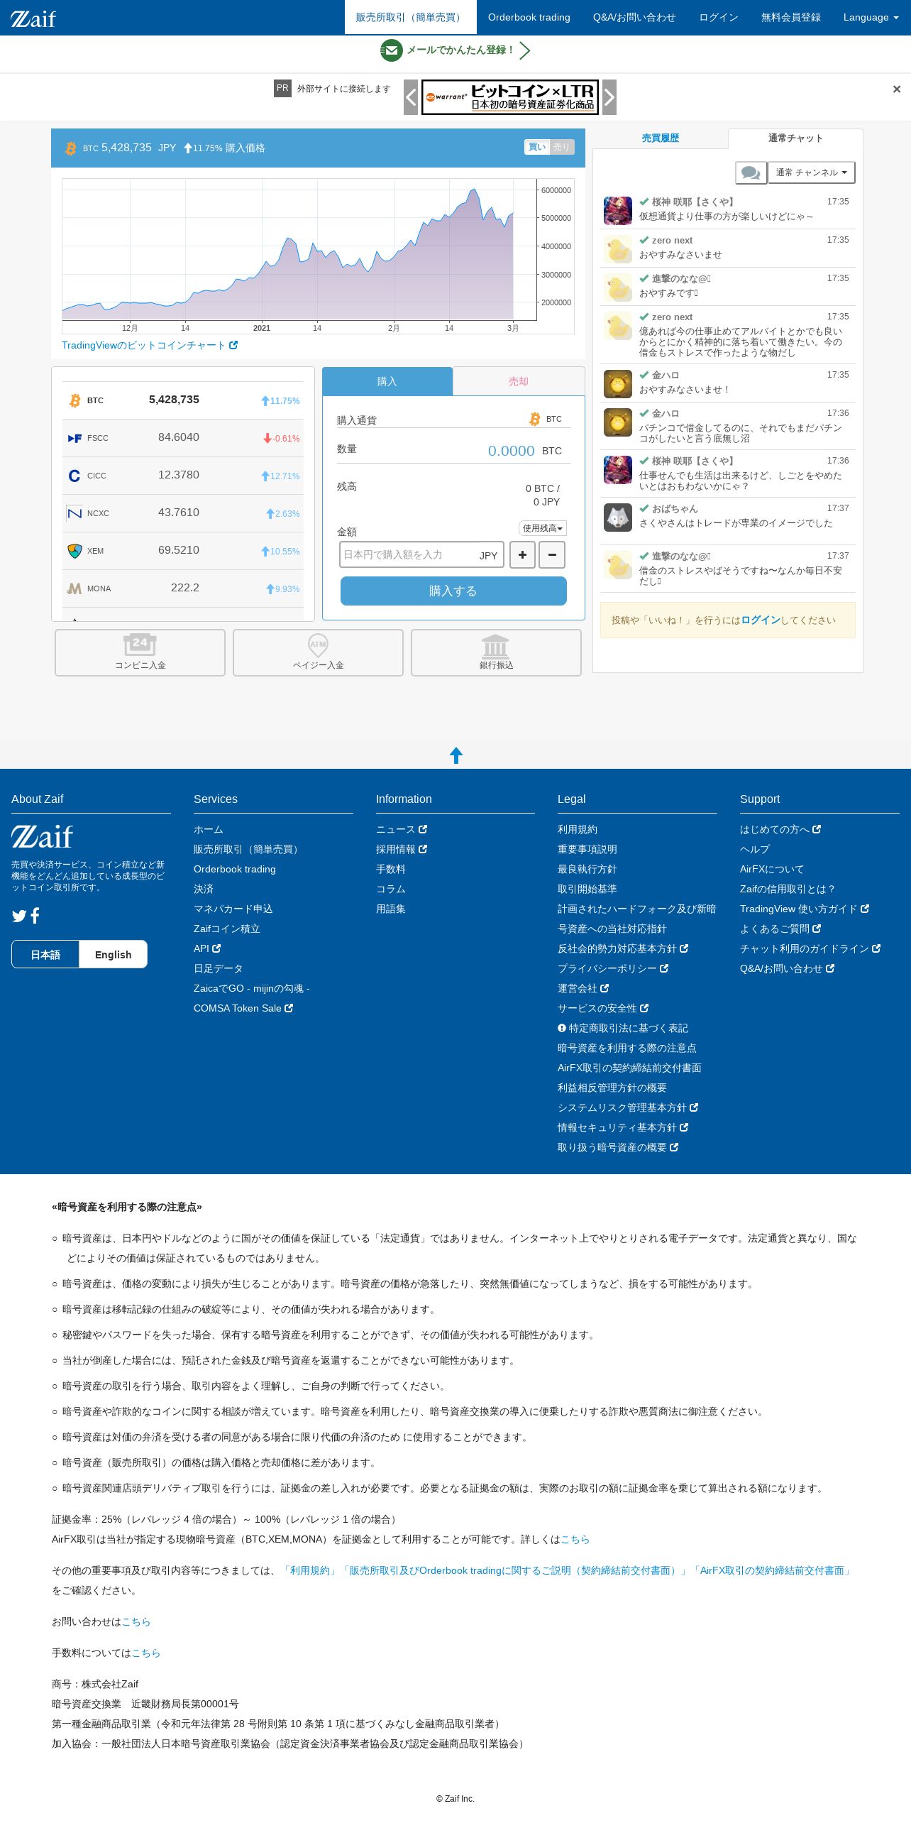Open the Language dropdown menu
The width and height of the screenshot is (911, 1823).
(x=871, y=18)
